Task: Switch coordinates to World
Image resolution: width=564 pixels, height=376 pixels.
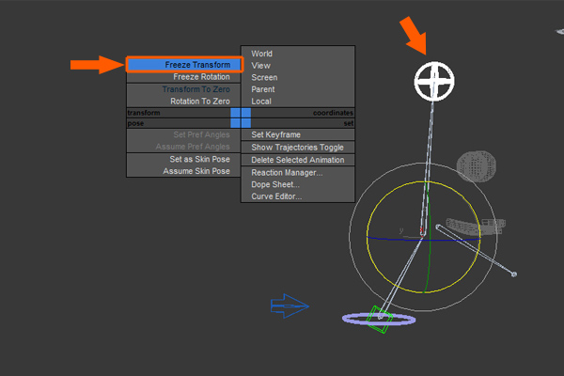Action: point(298,54)
